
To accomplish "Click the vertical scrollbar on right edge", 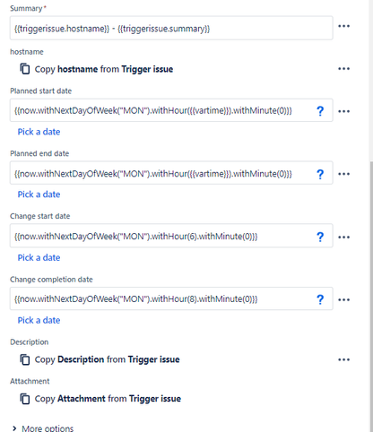I will tap(371, 296).
